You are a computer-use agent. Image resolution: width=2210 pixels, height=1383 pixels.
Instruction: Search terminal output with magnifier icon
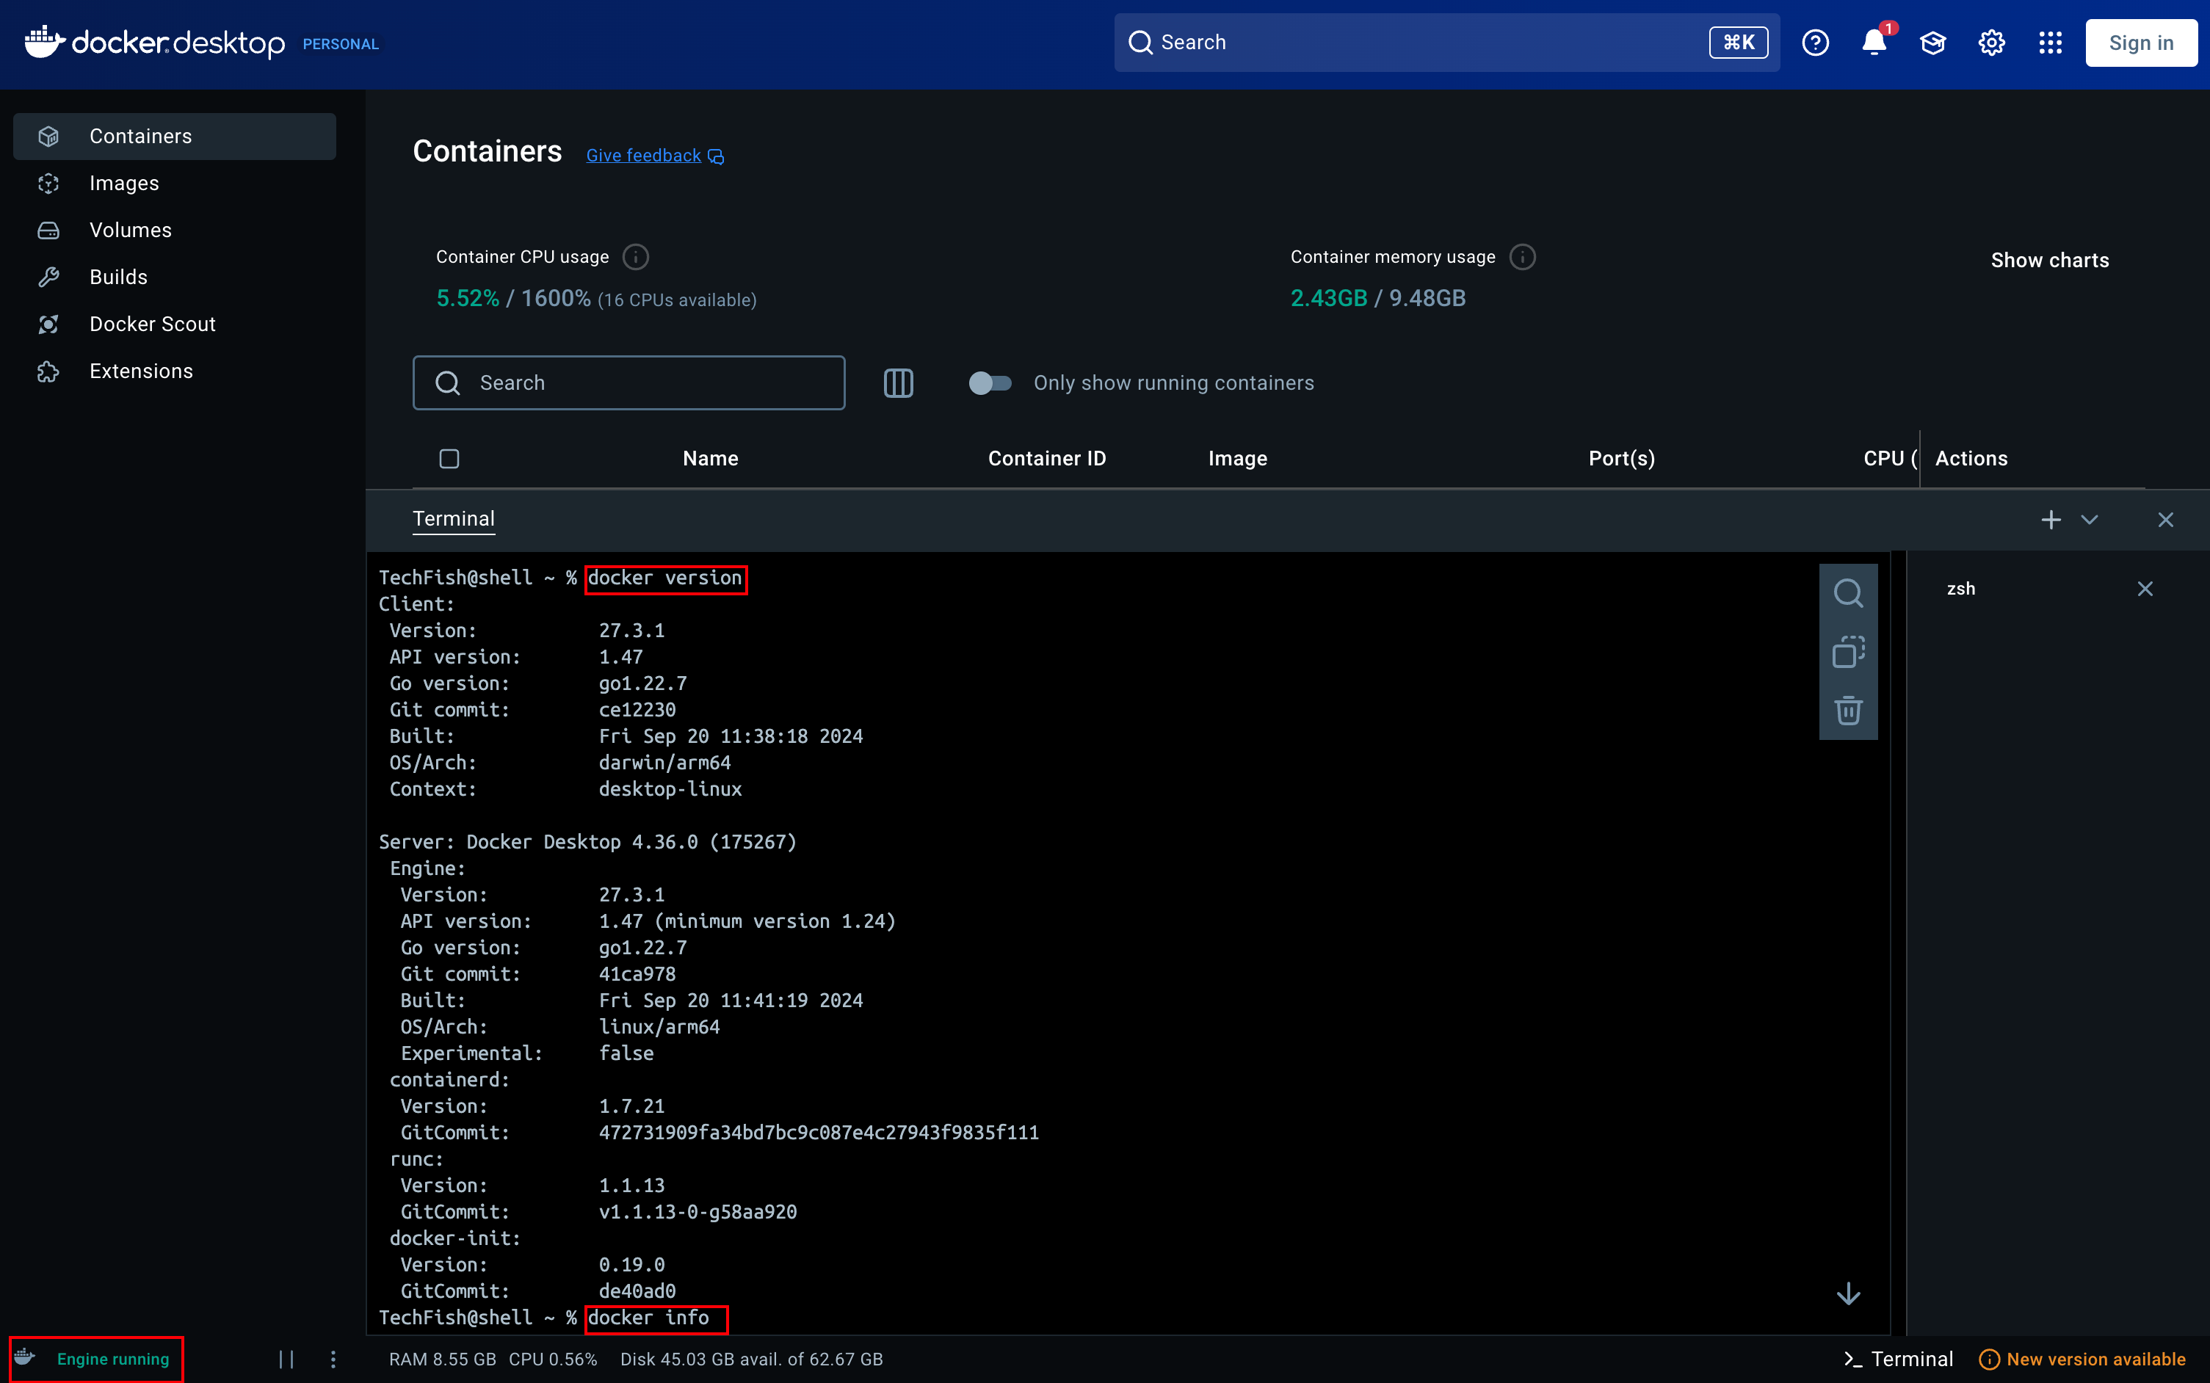[x=1848, y=592]
